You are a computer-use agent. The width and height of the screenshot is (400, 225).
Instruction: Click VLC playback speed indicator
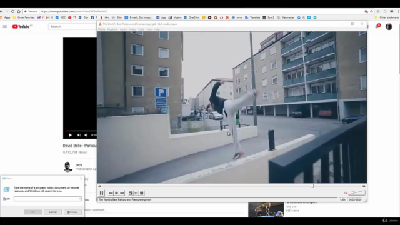point(342,199)
